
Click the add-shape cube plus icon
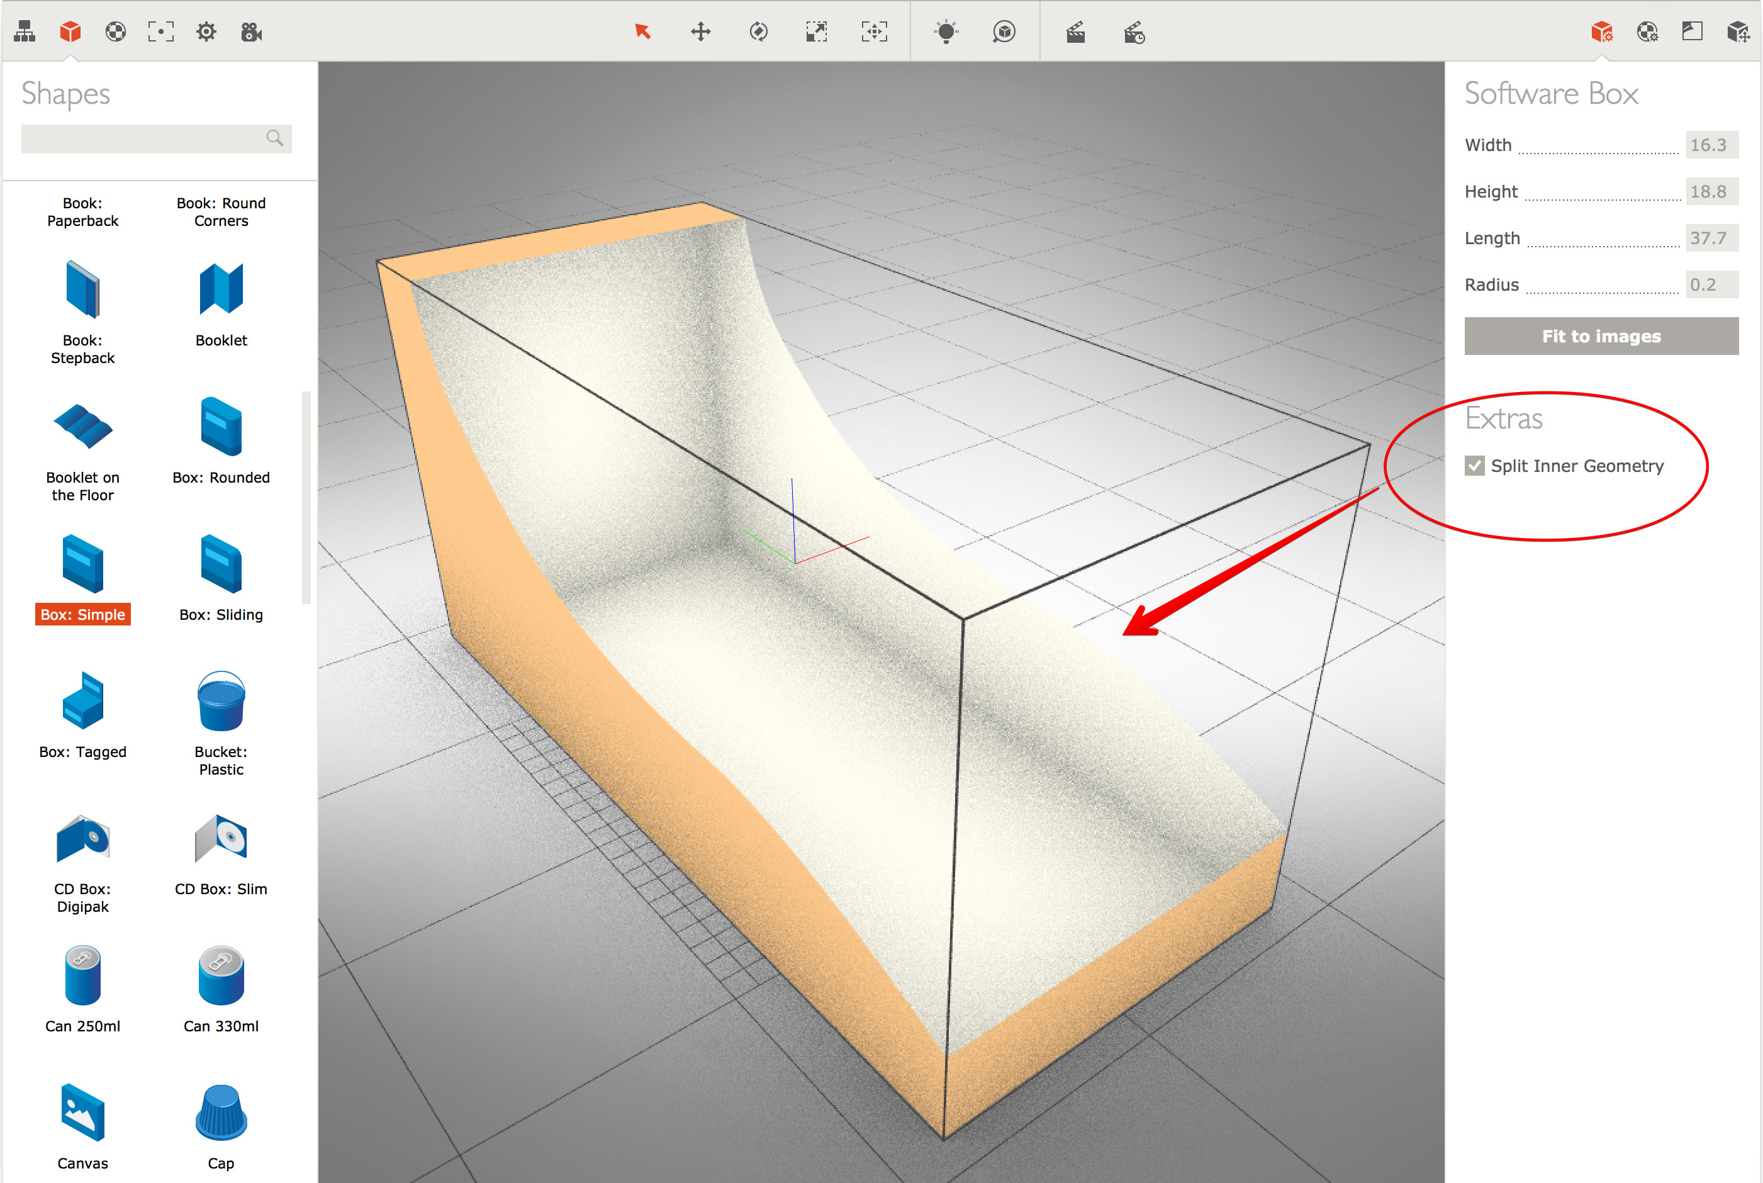[x=1738, y=31]
